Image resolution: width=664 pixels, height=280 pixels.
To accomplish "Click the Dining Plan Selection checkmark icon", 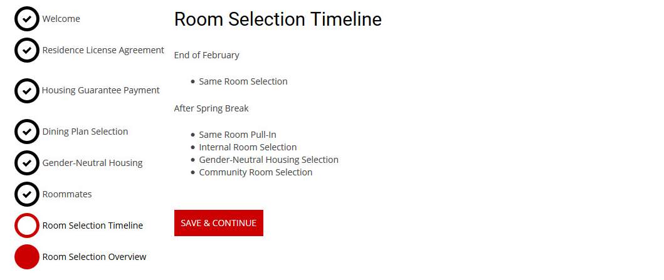I will tap(27, 132).
